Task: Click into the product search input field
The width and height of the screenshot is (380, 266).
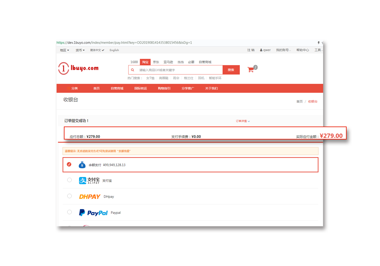Action: [x=180, y=70]
